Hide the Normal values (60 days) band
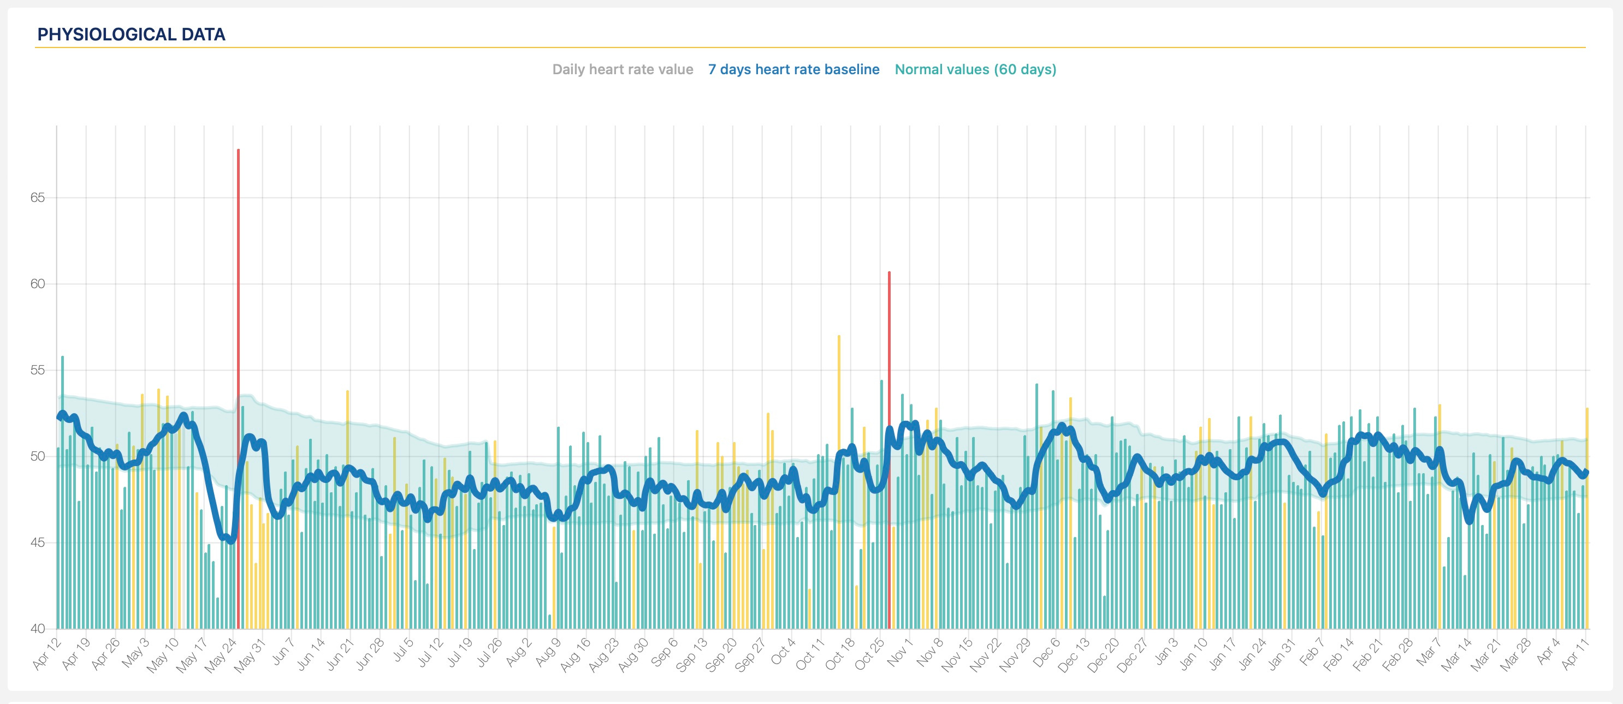The height and width of the screenshot is (704, 1623). click(x=975, y=69)
